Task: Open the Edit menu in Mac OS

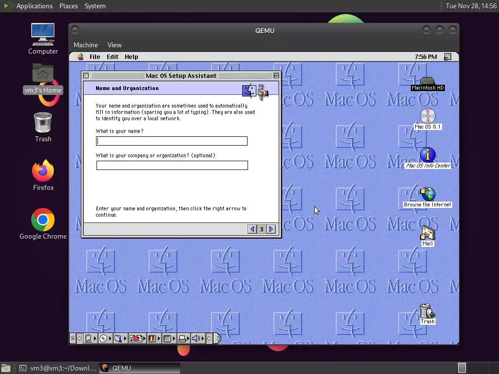Action: point(113,57)
